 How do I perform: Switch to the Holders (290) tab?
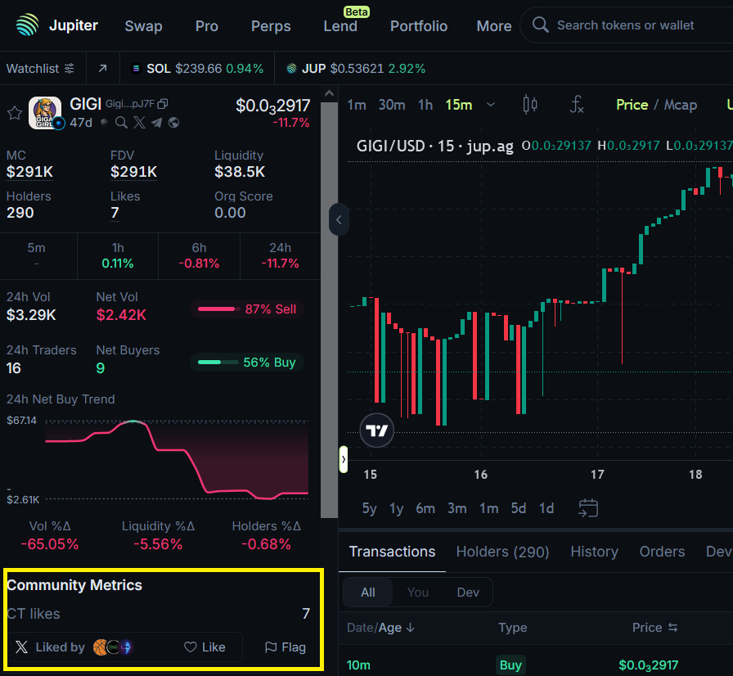pyautogui.click(x=502, y=552)
